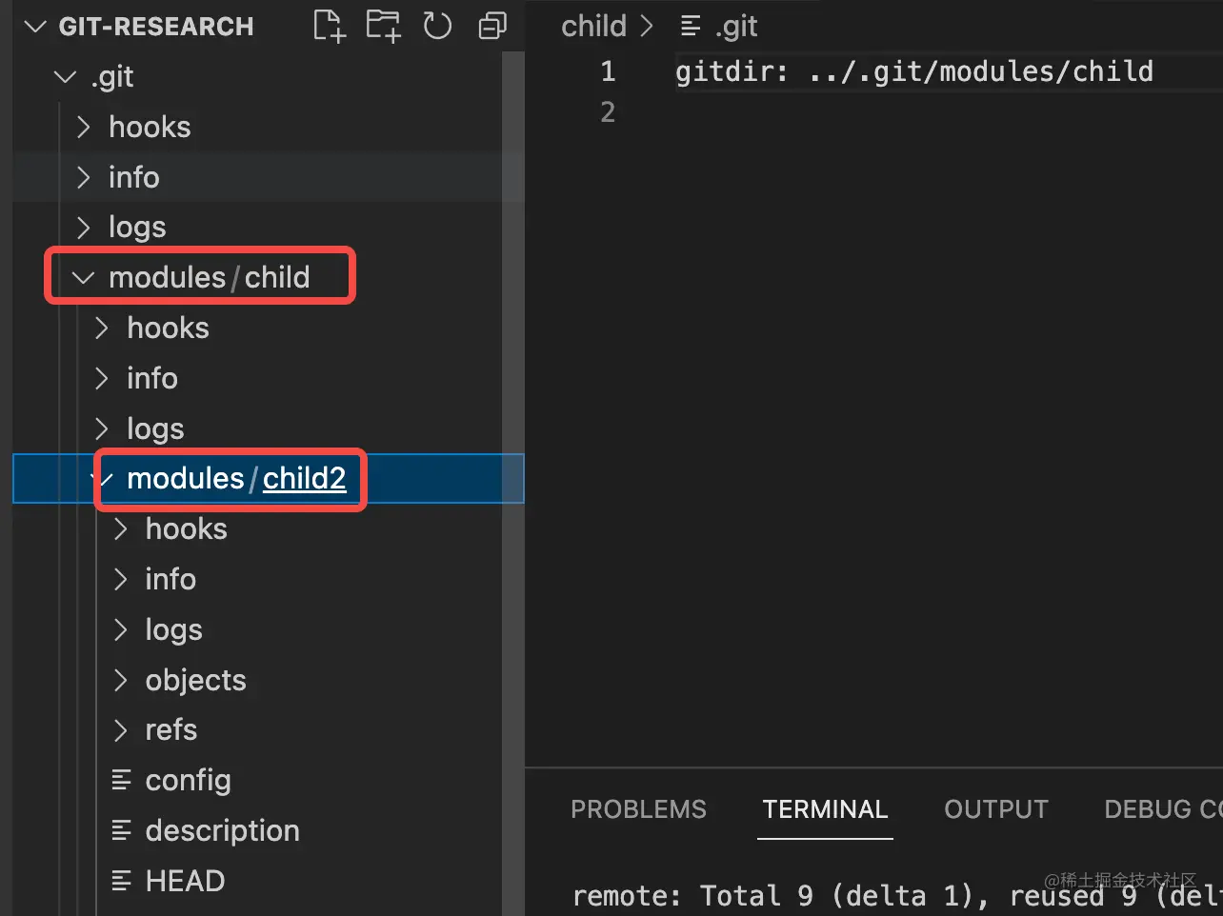Switch to the PROBLEMS tab
The image size is (1223, 916).
pyautogui.click(x=638, y=808)
